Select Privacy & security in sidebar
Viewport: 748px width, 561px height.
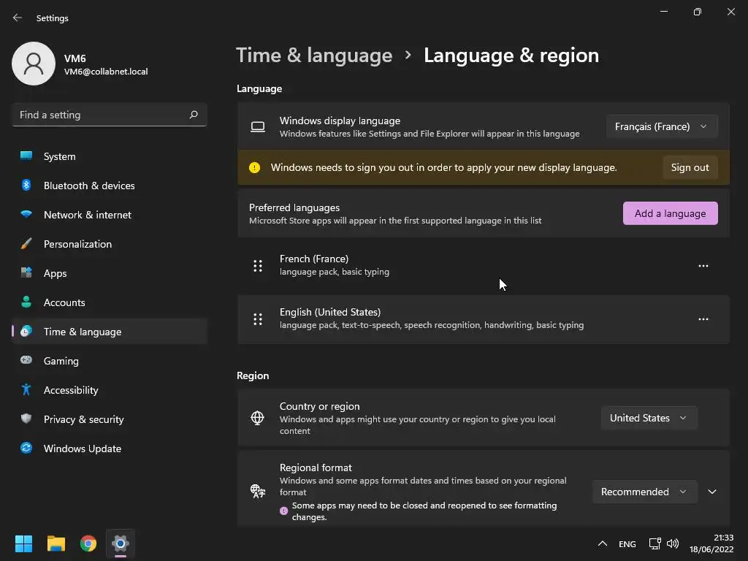coord(84,419)
